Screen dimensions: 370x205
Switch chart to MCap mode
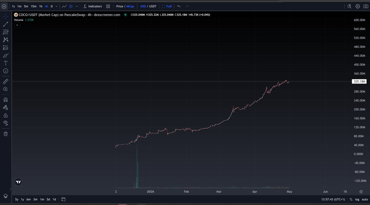point(130,6)
